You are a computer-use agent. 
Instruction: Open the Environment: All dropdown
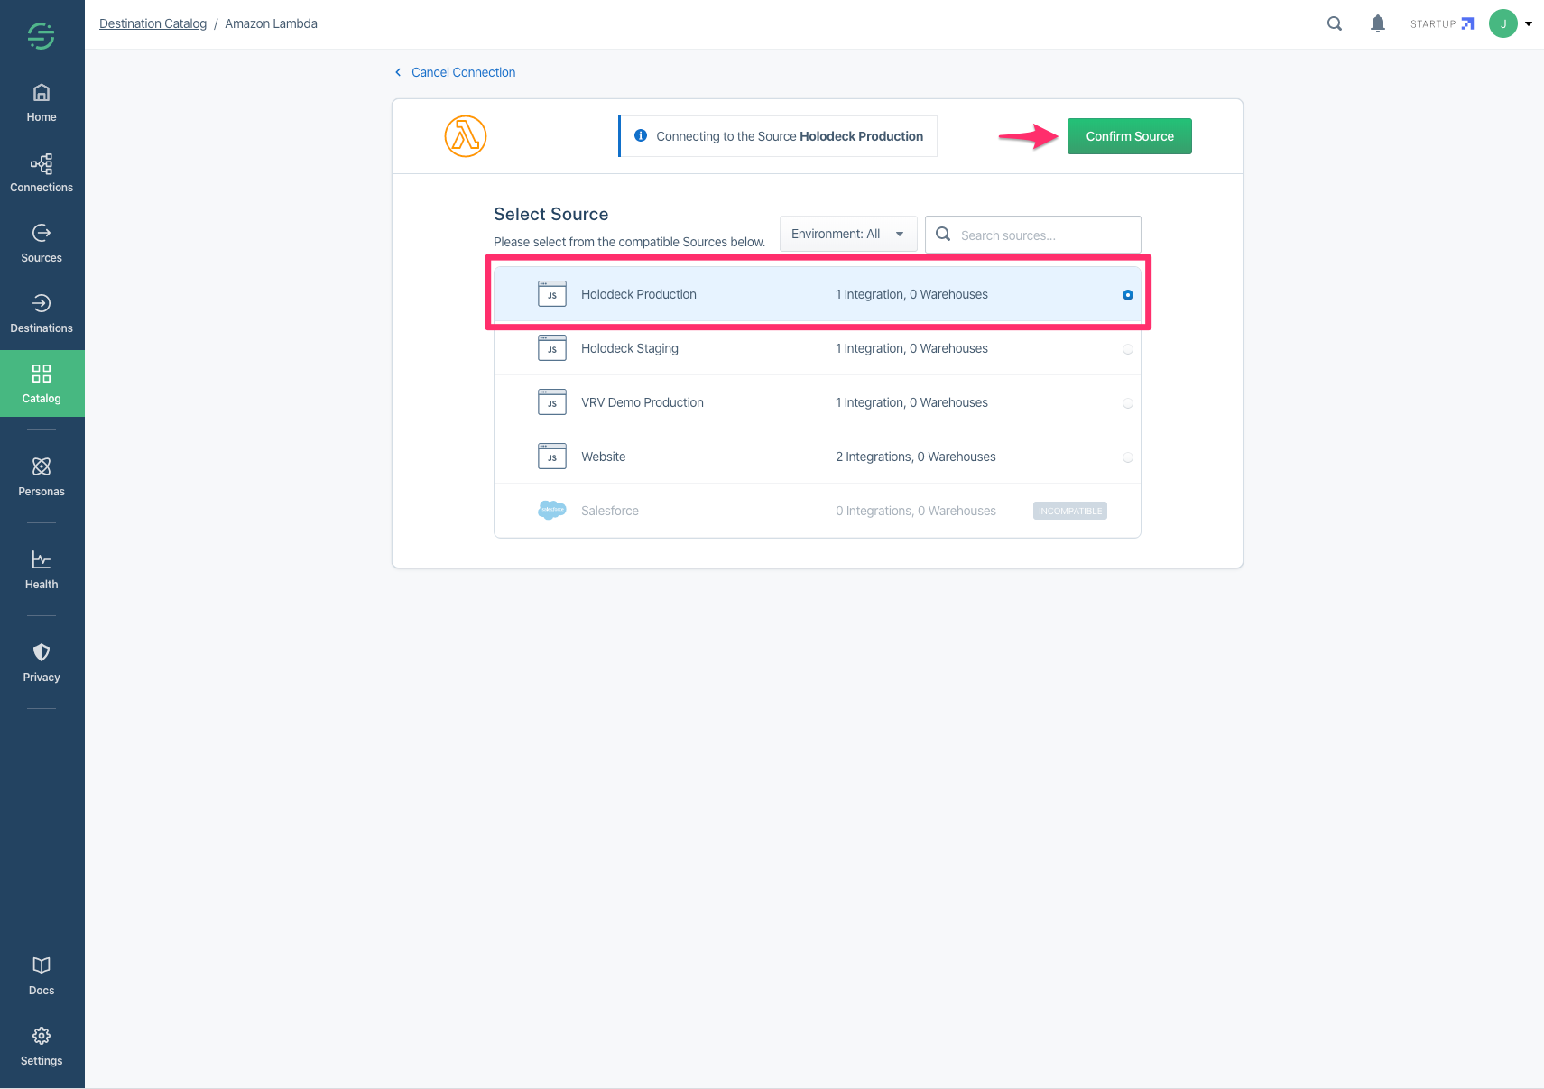click(848, 234)
